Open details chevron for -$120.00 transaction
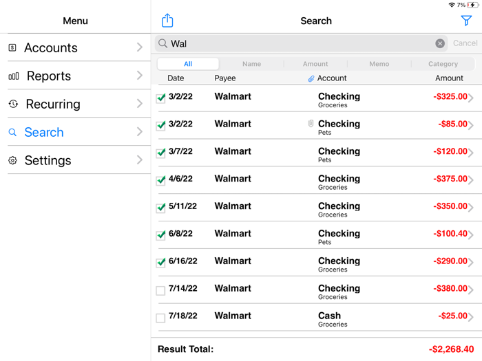The height and width of the screenshot is (361, 482). tap(470, 153)
